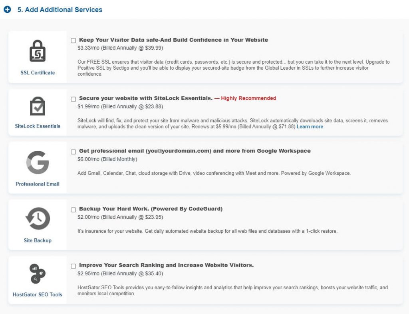Click the SSL Certificate padlock icon

38,51
